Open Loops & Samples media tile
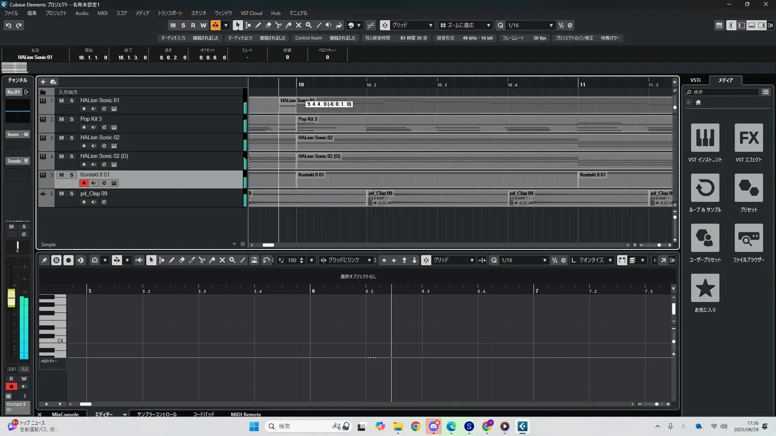Viewport: 776px width, 436px height. (705, 188)
